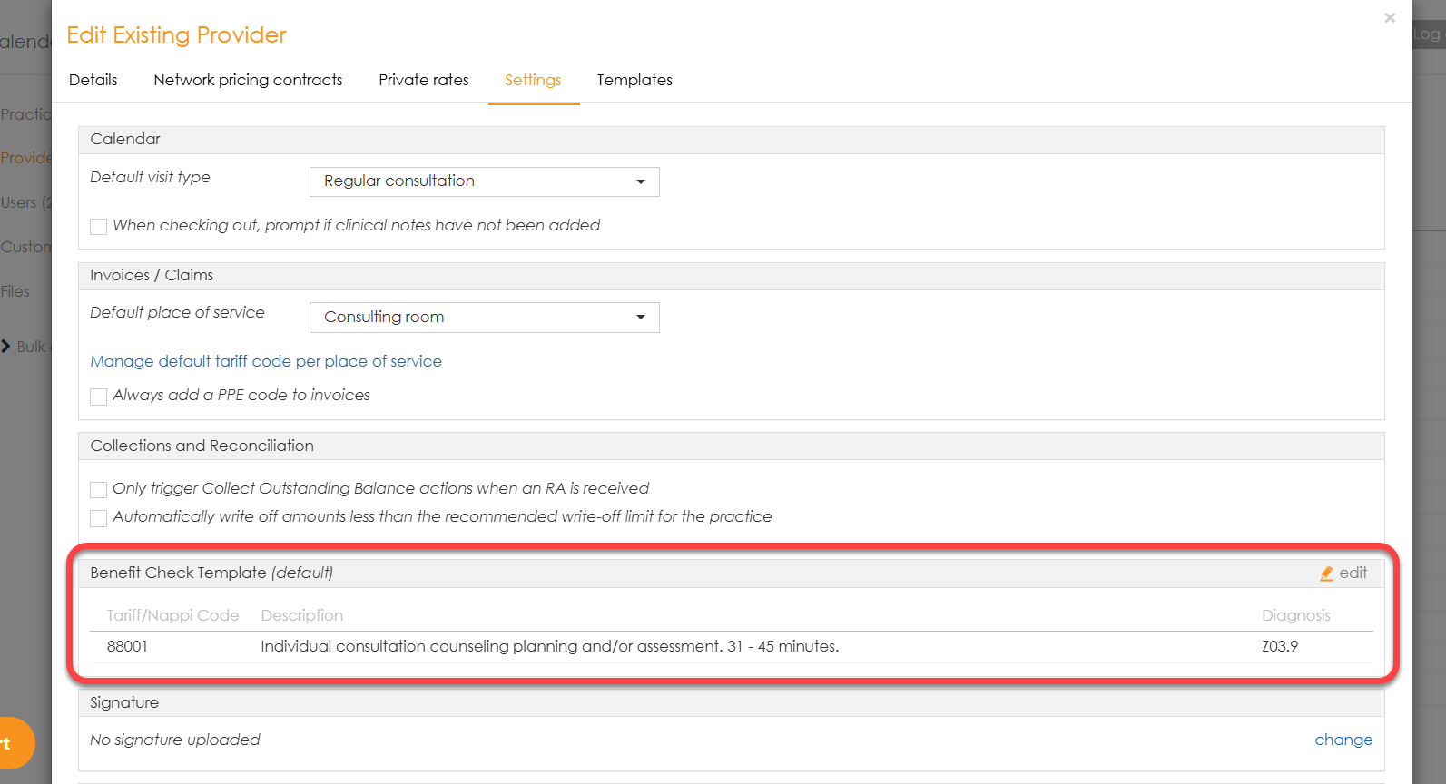Click the pencil edit icon in Benefit Check Template
This screenshot has width=1446, height=784.
1326,573
